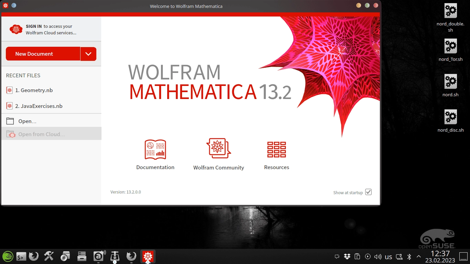The height and width of the screenshot is (264, 470).
Task: Open the Documentation book icon
Action: click(155, 150)
